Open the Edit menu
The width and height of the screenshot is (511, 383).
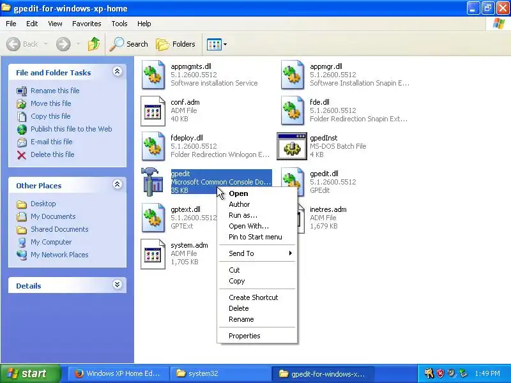[32, 24]
